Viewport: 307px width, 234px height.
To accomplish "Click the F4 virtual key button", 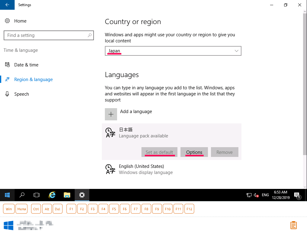I will point(103,209).
